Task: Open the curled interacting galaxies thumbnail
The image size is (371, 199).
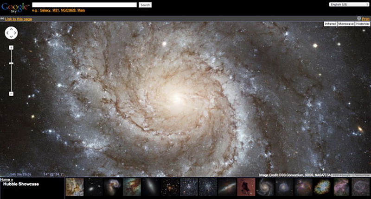Action: point(113,187)
